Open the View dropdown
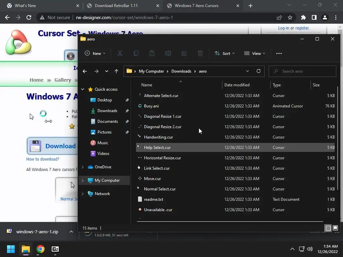This screenshot has height=257, width=343. point(255,53)
